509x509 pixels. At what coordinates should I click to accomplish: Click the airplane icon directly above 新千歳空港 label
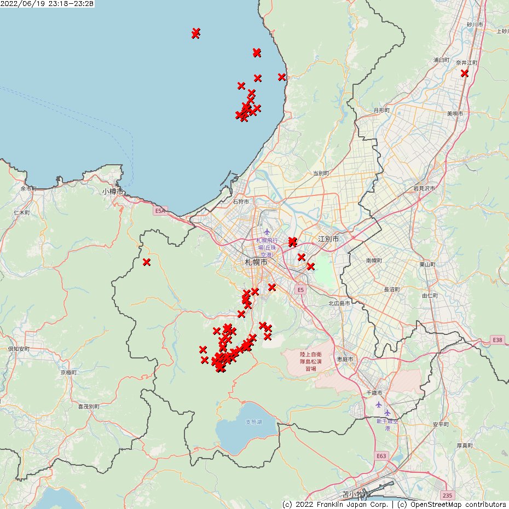point(387,413)
